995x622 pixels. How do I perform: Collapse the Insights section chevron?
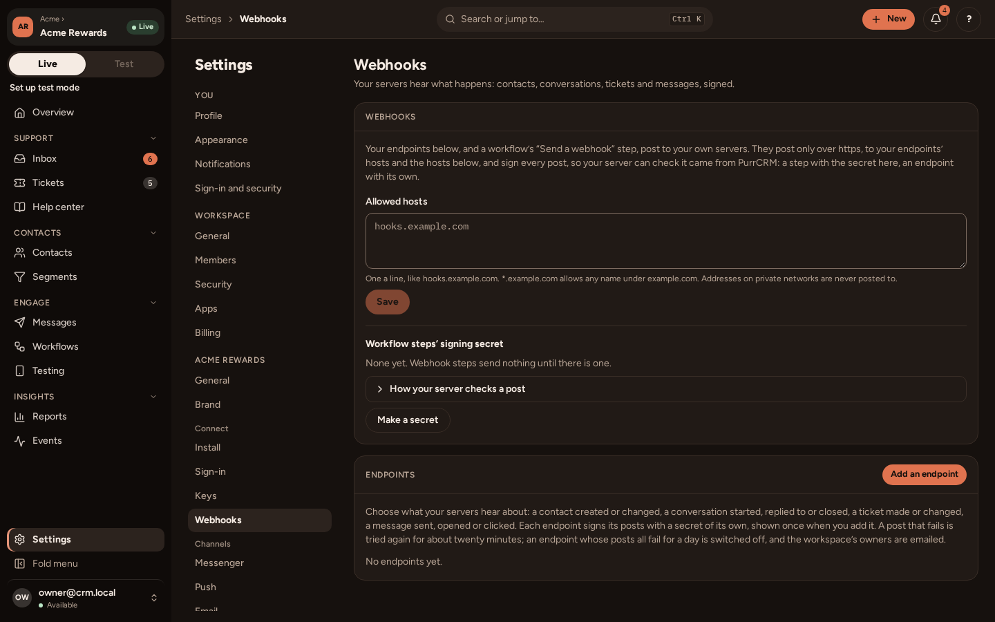coord(153,397)
